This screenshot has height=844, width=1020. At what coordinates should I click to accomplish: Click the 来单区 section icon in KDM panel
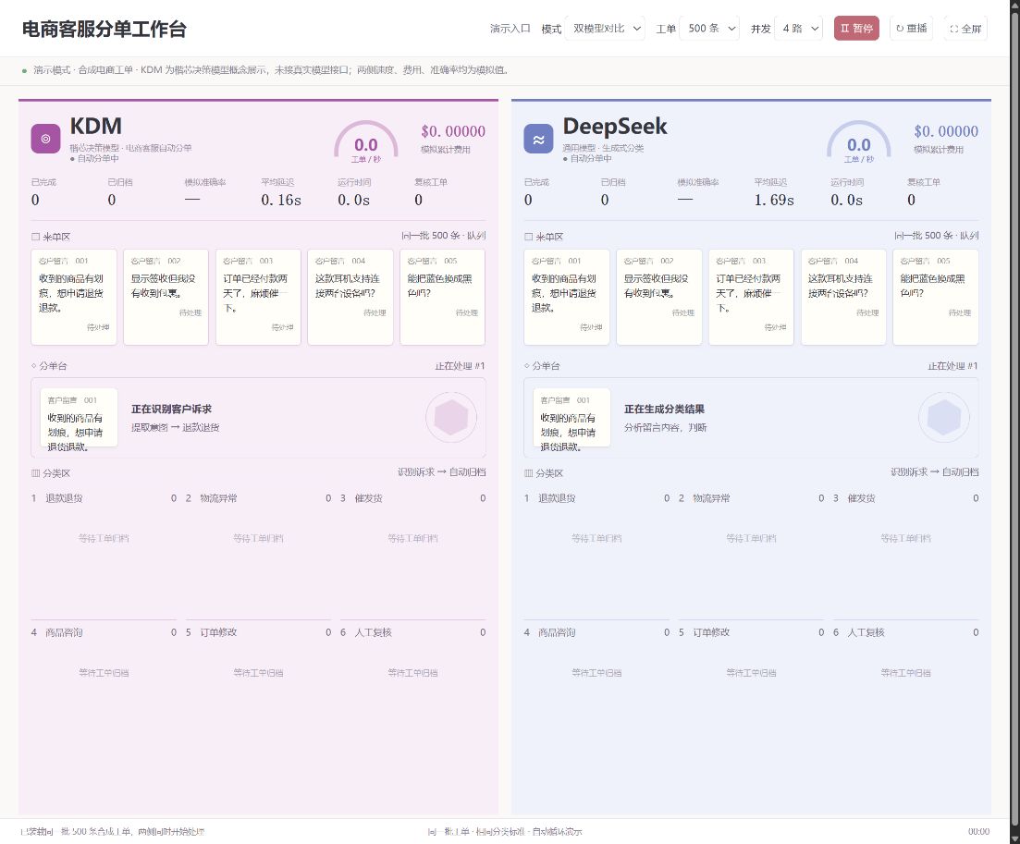click(35, 237)
